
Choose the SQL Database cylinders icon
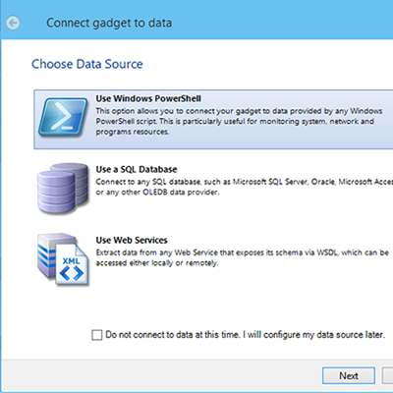click(x=63, y=189)
